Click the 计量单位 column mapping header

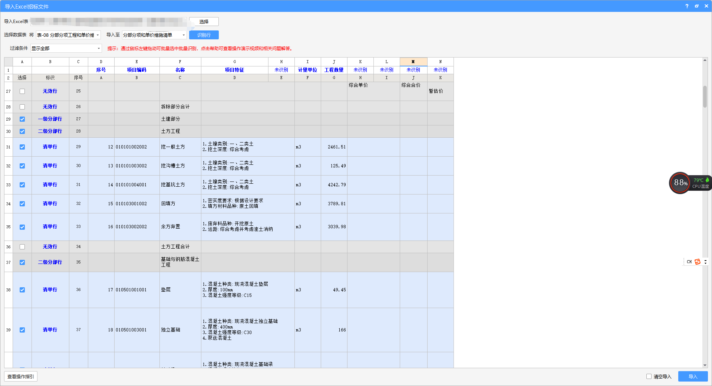308,70
